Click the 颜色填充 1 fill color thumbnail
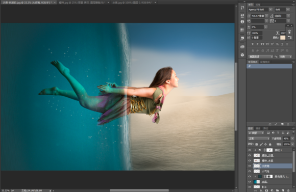Viewport: 296px width, 192px height. [260, 177]
